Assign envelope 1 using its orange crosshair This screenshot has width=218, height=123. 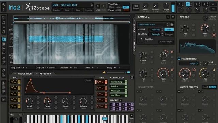tap(106, 82)
